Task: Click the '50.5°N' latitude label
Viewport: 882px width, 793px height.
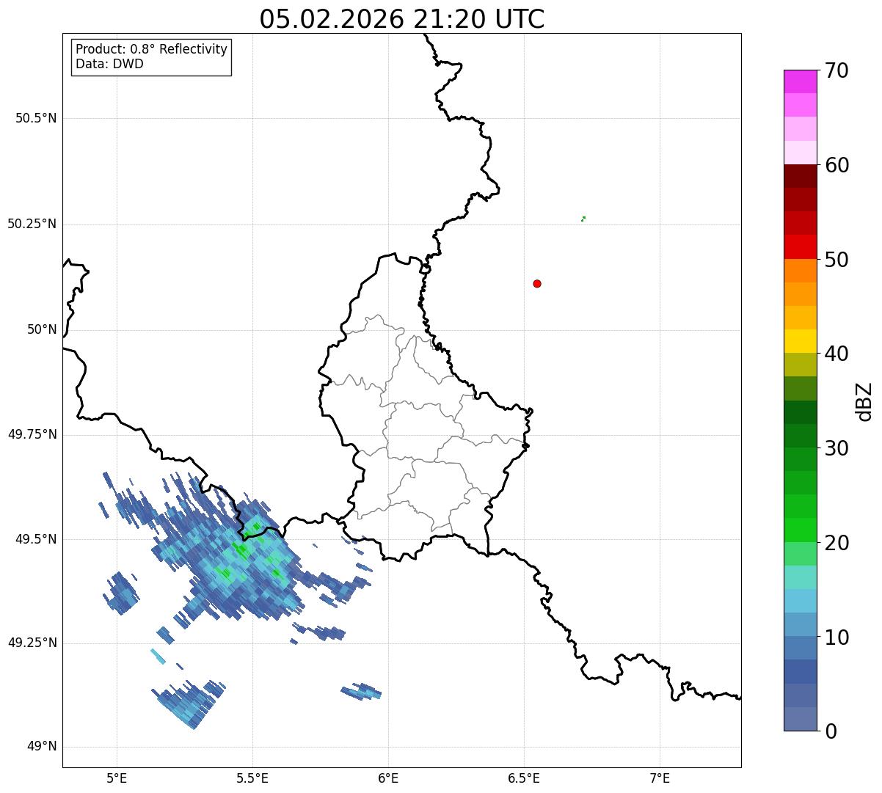Action: (x=36, y=118)
